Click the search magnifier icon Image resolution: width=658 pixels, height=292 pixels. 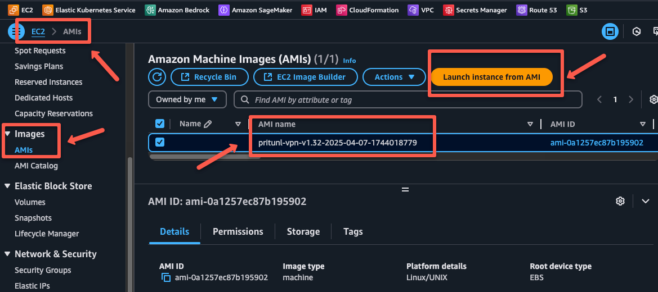[245, 100]
